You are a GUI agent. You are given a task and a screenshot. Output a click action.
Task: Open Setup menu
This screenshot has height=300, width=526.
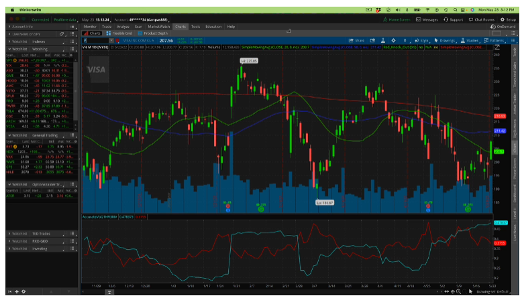(x=509, y=20)
